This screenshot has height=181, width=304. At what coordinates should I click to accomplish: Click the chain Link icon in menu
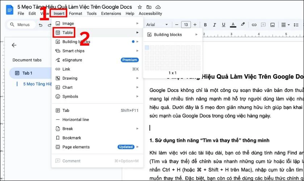(x=58, y=69)
